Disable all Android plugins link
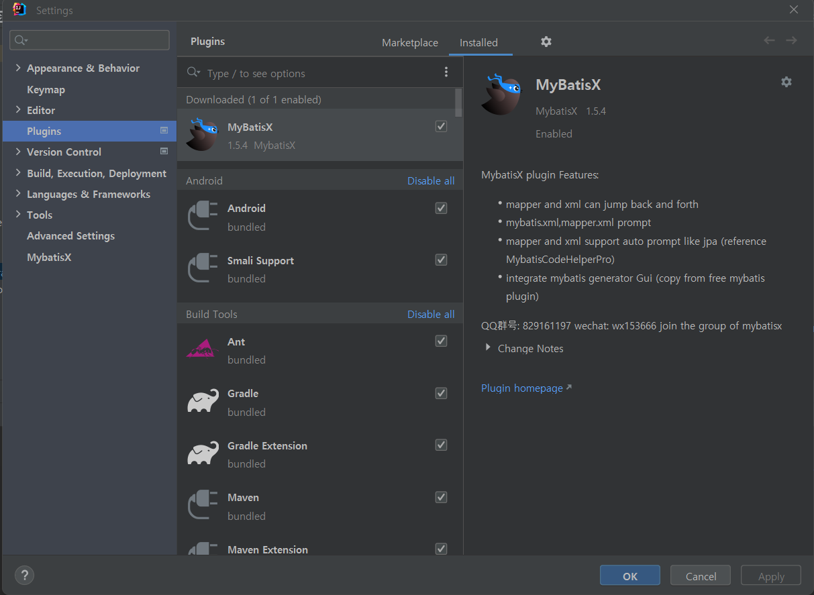The image size is (814, 595). coord(431,180)
